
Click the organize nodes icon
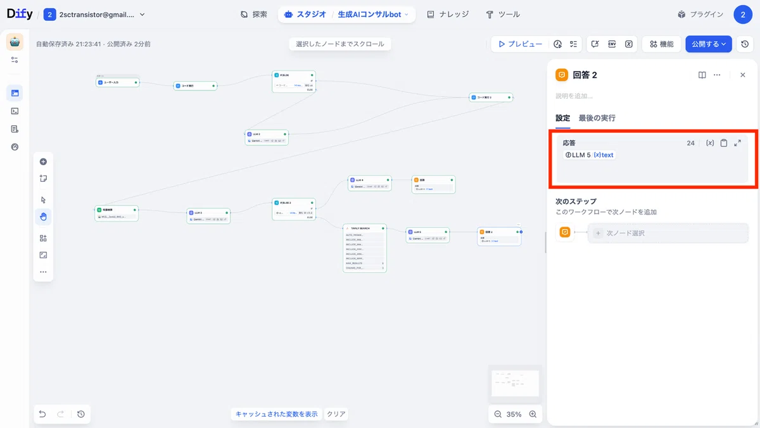[x=43, y=238]
